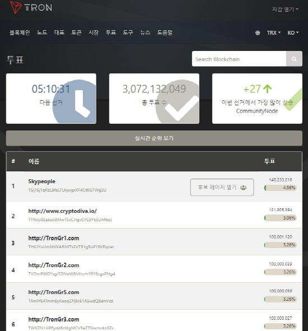Screen dimensions: 308x331
Task: Open the 뉴스 menu
Action: click(145, 32)
